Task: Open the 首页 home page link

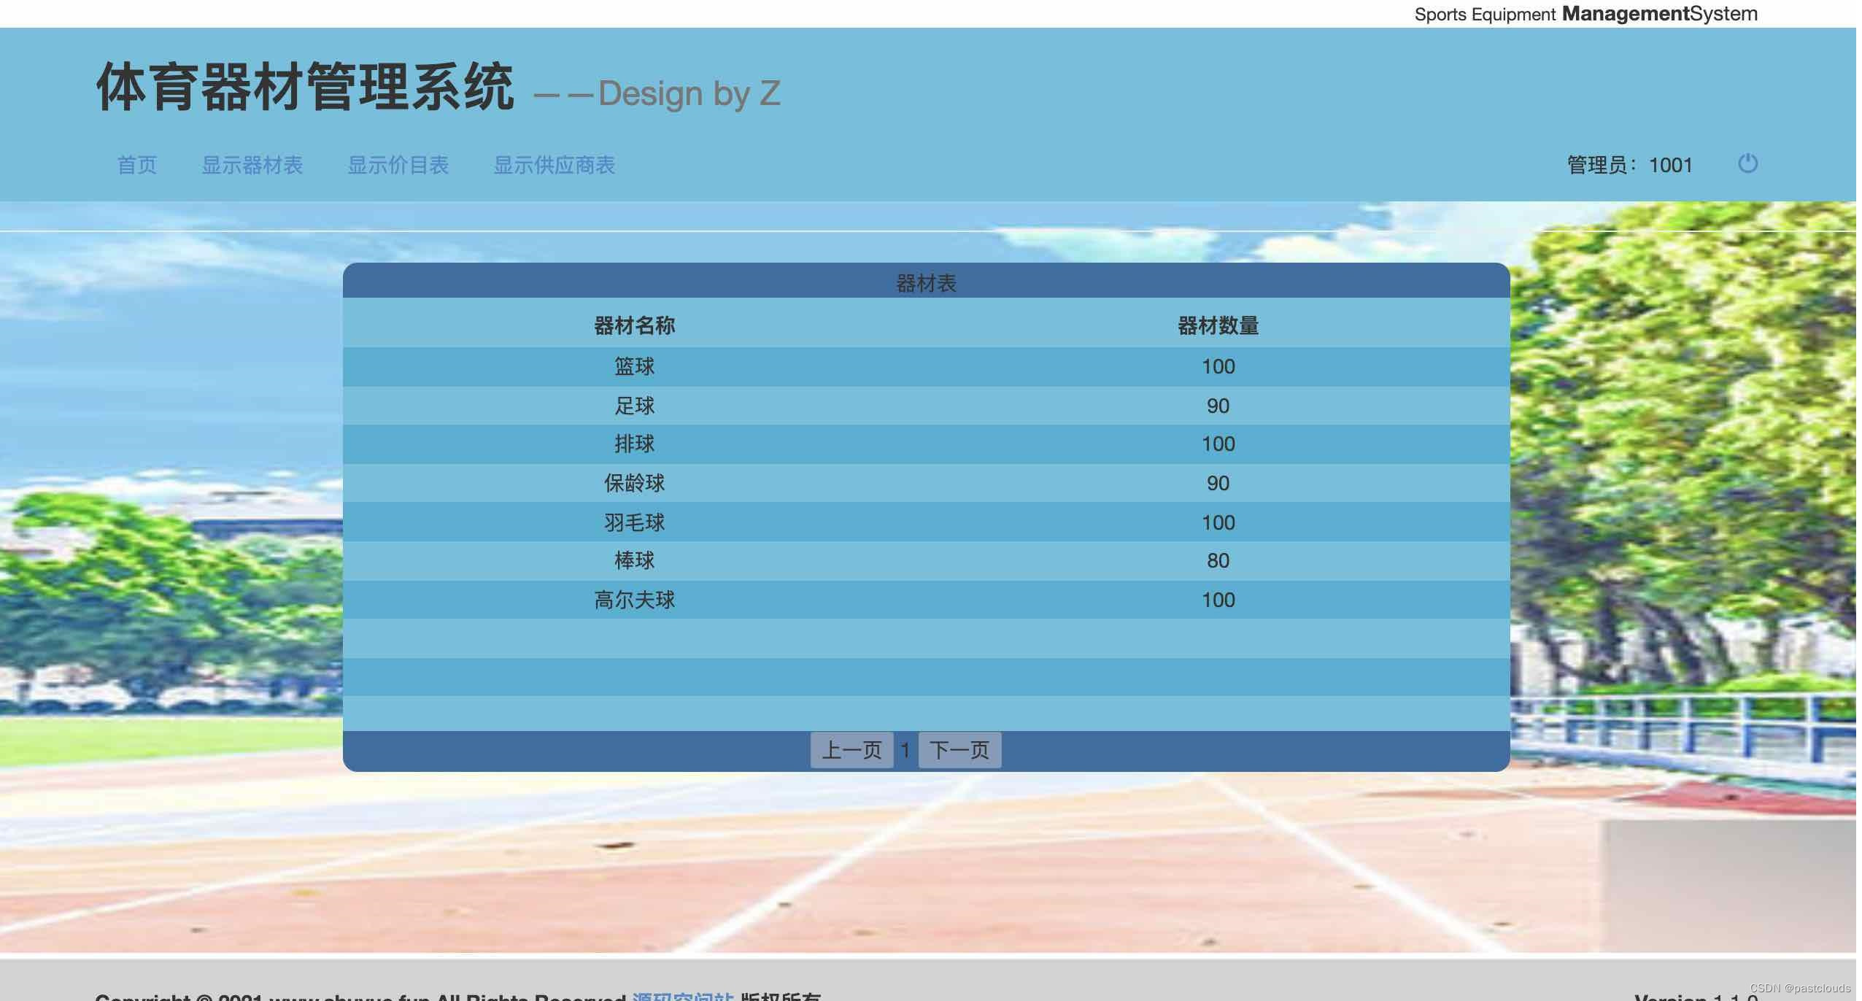Action: click(x=137, y=165)
